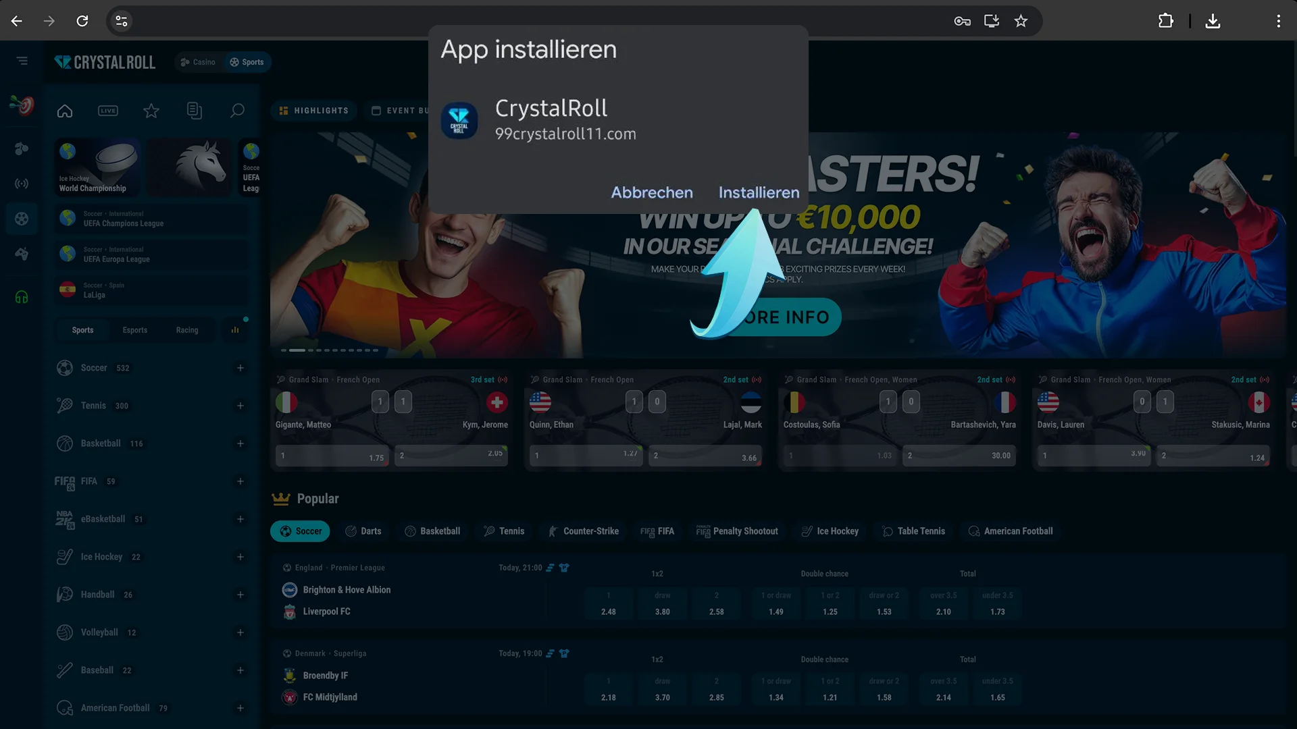Open the browser three-dot menu
The width and height of the screenshot is (1297, 729).
pos(1278,21)
